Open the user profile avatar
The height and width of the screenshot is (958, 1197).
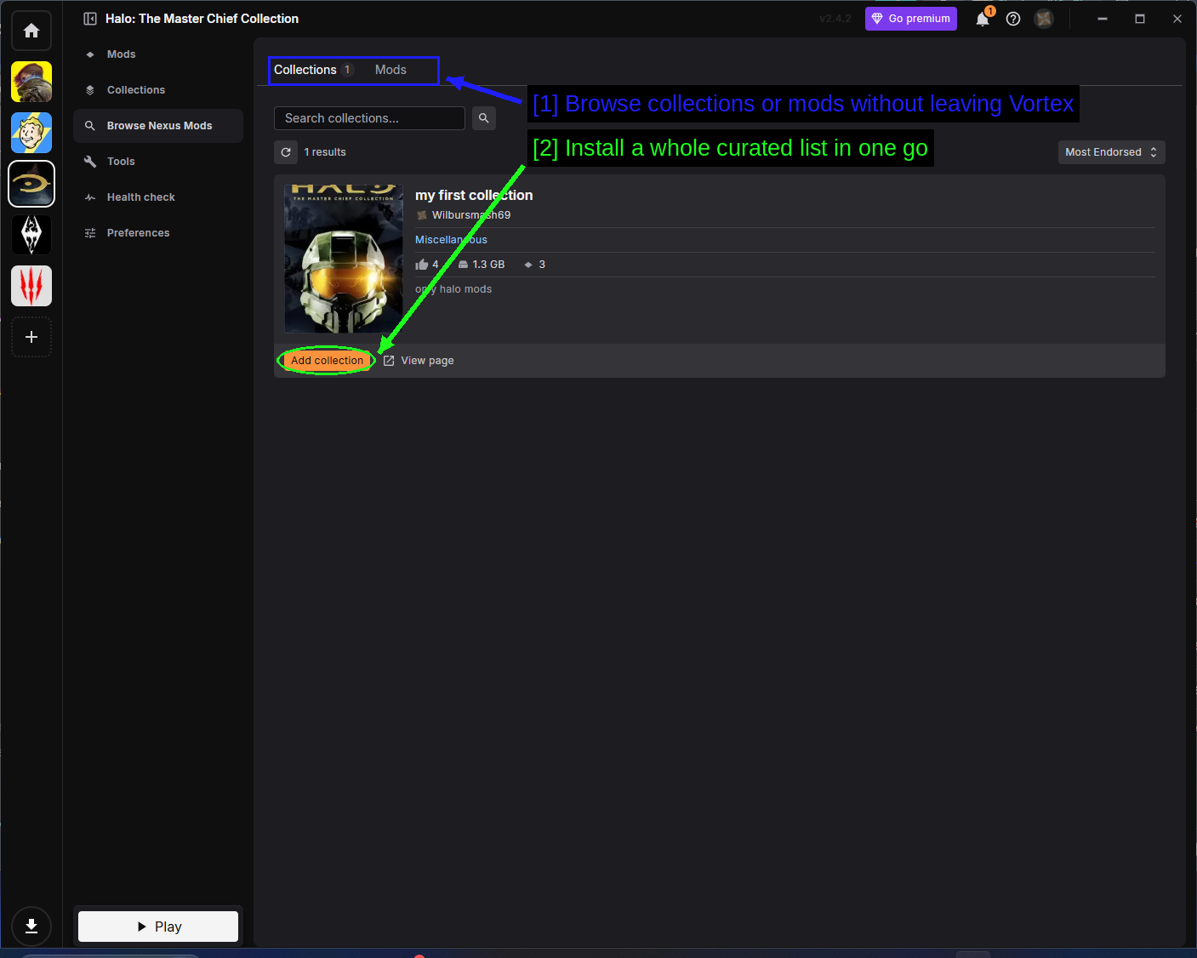tap(1044, 19)
